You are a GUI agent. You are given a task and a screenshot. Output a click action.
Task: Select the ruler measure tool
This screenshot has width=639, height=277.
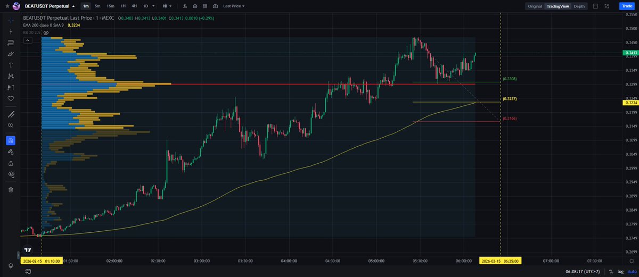(11, 114)
